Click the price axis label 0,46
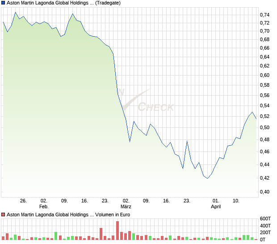This screenshot has height=244, width=277. [264, 151]
